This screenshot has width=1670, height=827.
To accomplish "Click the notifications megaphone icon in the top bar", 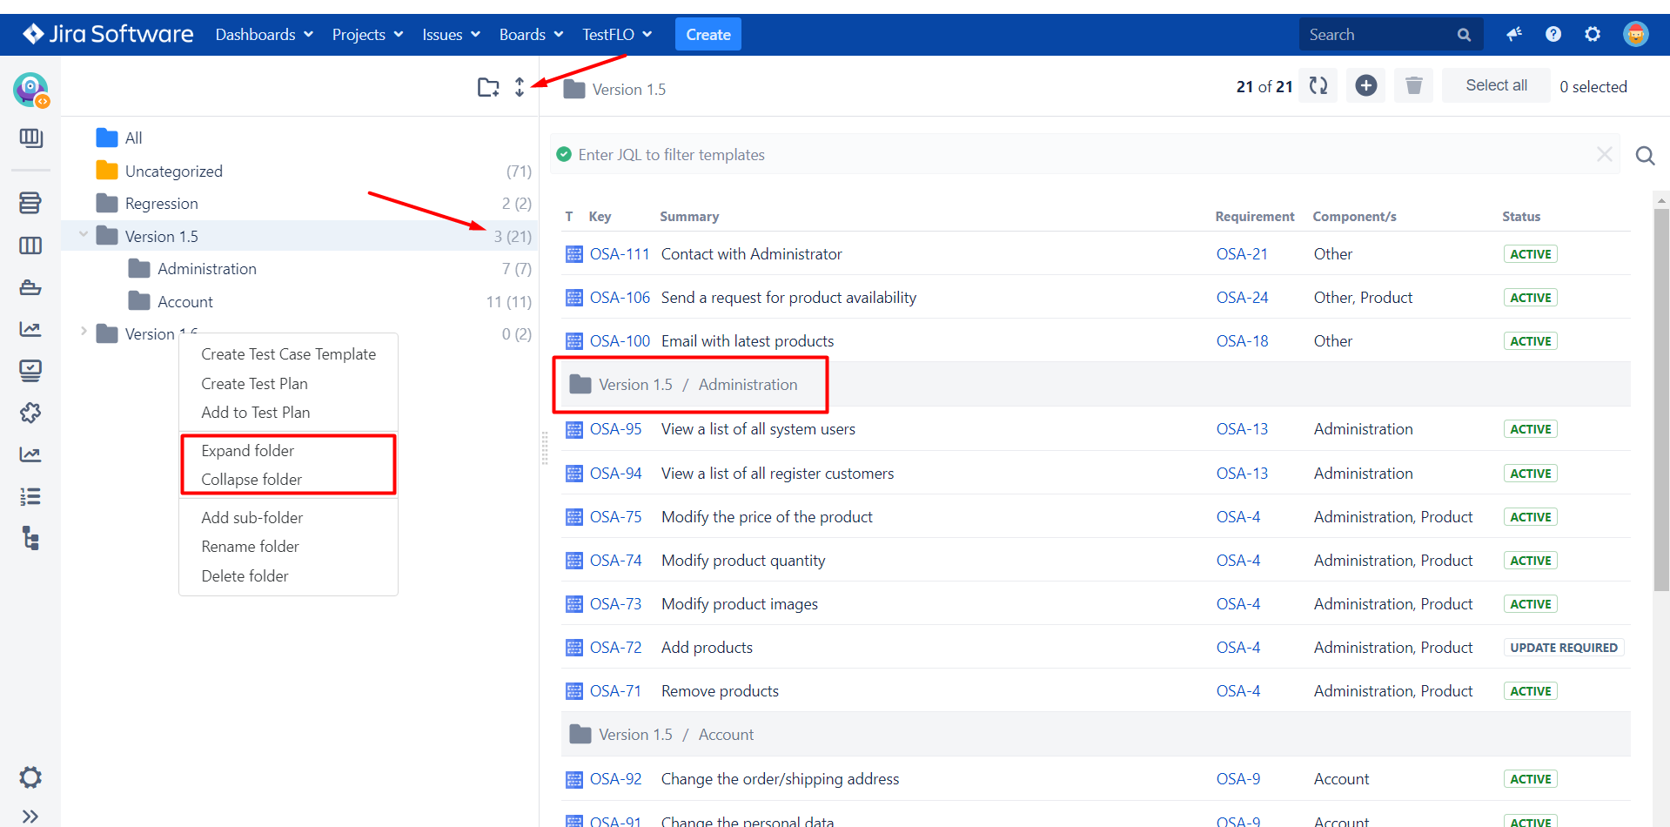I will (x=1514, y=34).
